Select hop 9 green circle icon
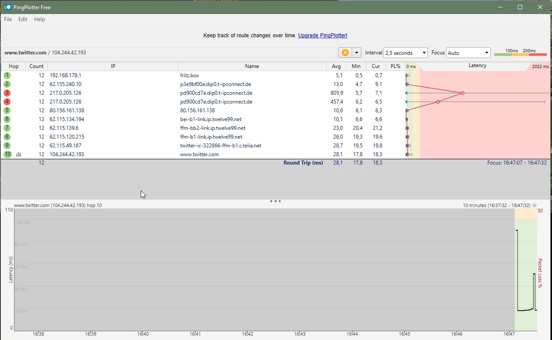This screenshot has width=552, height=340. (x=7, y=146)
